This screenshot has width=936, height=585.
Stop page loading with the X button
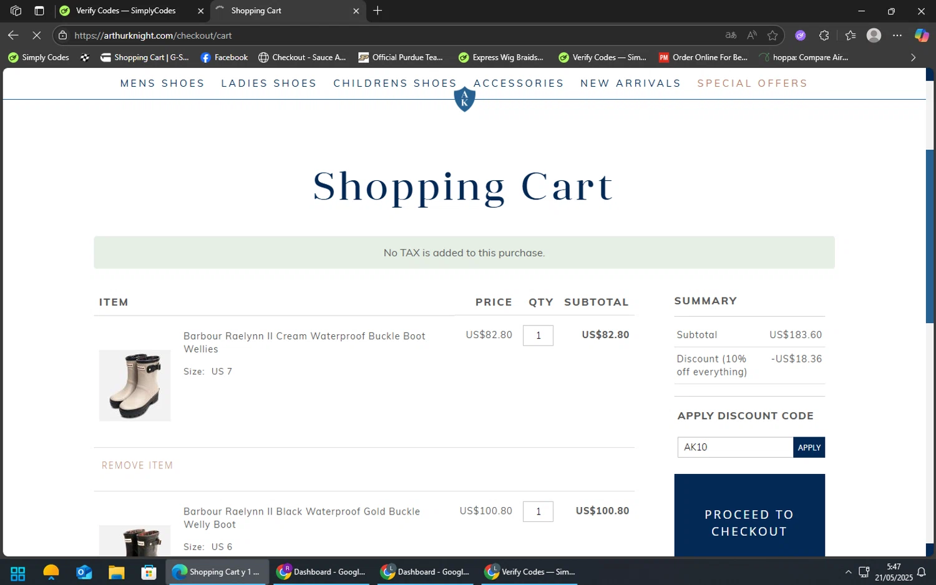click(36, 36)
